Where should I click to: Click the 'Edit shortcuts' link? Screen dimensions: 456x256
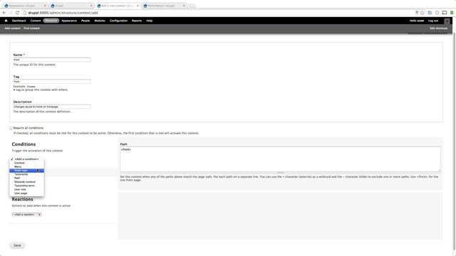[439, 28]
